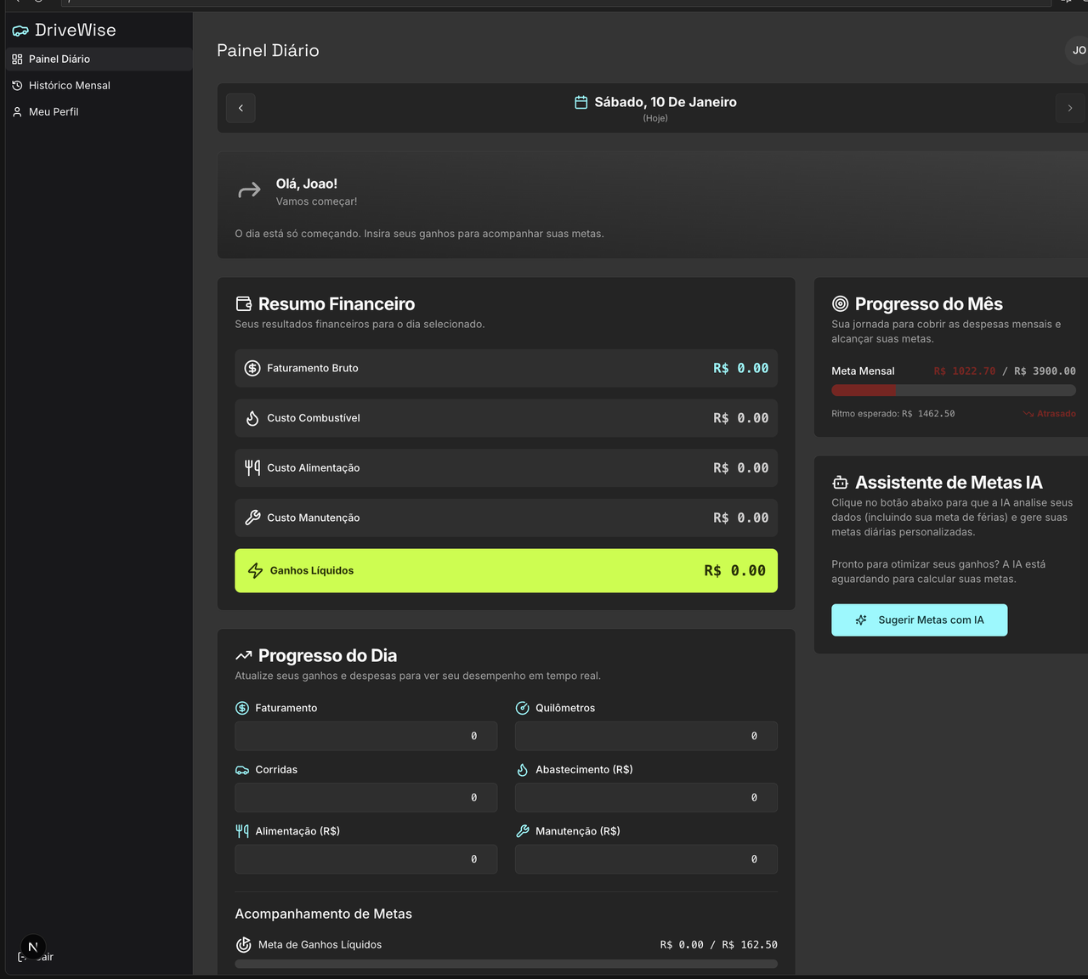Open Histórico Mensal in the sidebar
This screenshot has height=979, width=1088.
[x=99, y=85]
